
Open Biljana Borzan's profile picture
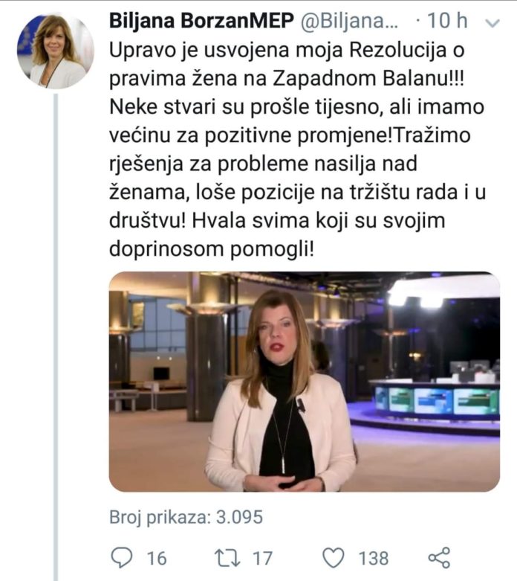(56, 51)
